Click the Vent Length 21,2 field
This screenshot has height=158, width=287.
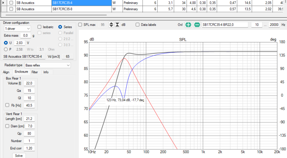[29, 119]
